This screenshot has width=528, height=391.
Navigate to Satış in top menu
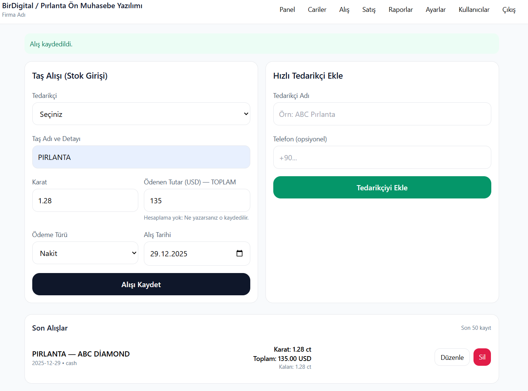[x=369, y=10]
